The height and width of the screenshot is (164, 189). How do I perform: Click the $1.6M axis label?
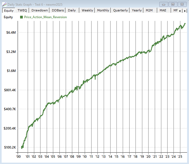[x=11, y=71]
